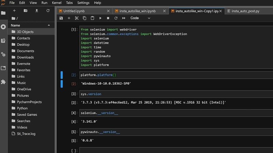The height and width of the screenshot is (153, 273).
Task: Click the sys.version code cell
Action: 176,94
